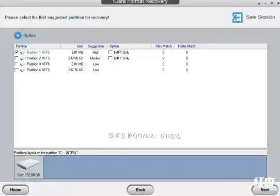Select the Partition 1 NTFS row name
This screenshot has width=280, height=196.
tap(38, 52)
